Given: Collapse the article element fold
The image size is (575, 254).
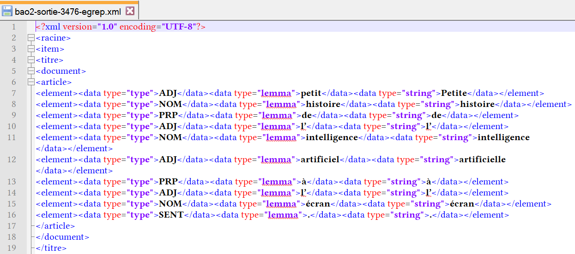Looking at the screenshot, I should pos(31,82).
